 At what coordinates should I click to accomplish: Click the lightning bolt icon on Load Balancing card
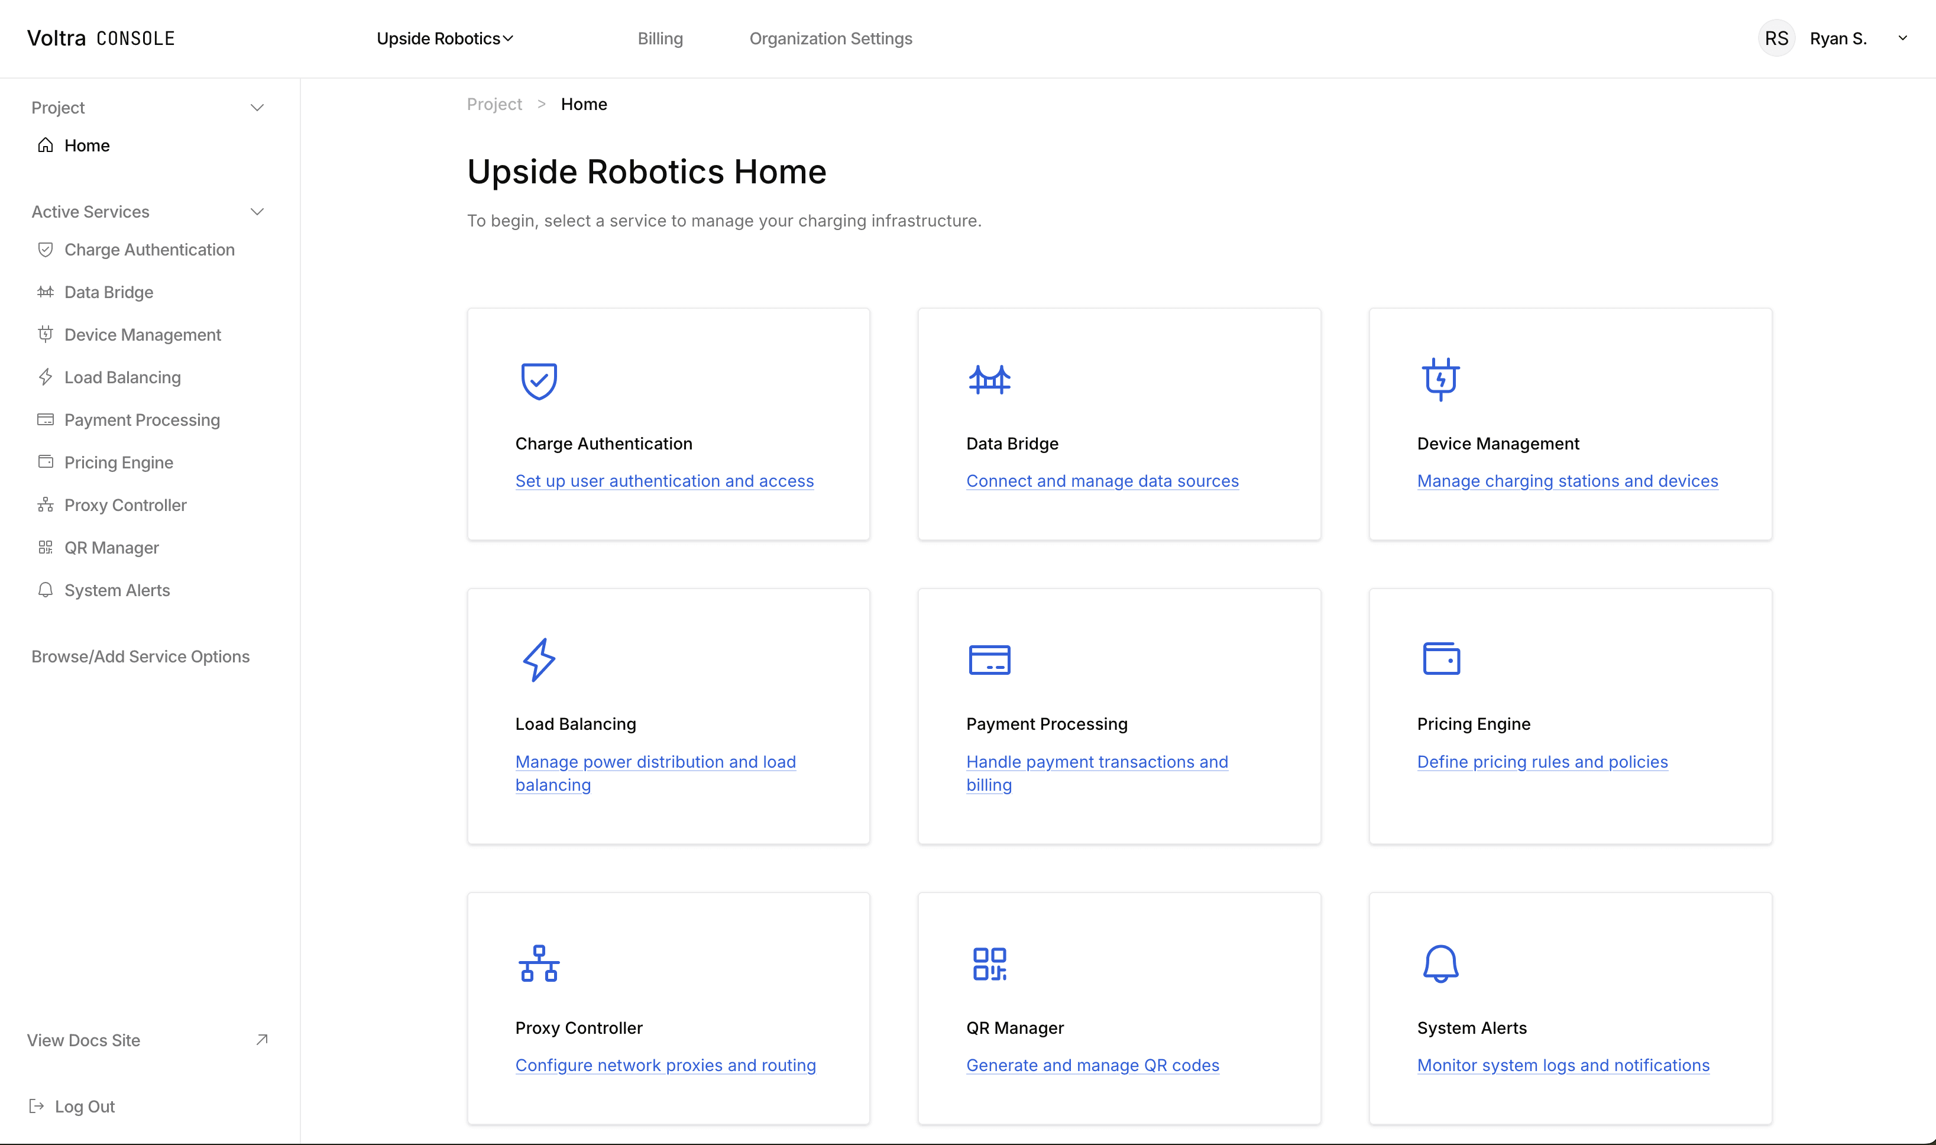click(x=538, y=659)
